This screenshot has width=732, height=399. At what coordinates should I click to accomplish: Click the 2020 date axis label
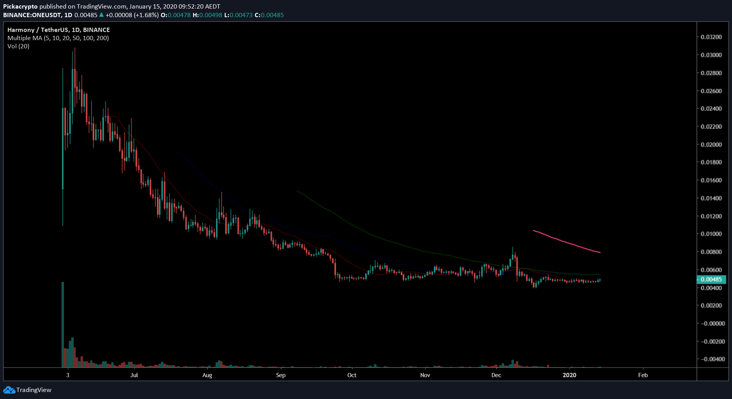(569, 375)
